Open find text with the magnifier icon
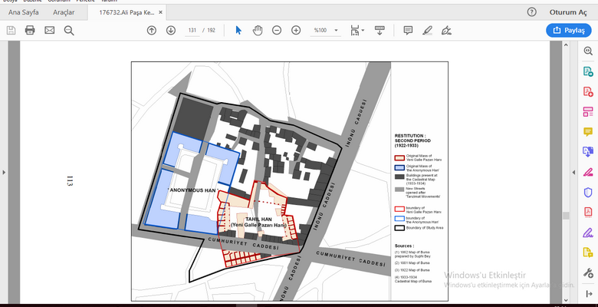Screen dimensions: 598x307 [69, 30]
